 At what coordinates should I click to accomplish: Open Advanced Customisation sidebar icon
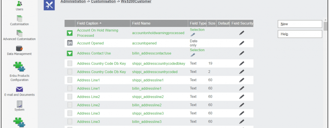tap(19, 33)
